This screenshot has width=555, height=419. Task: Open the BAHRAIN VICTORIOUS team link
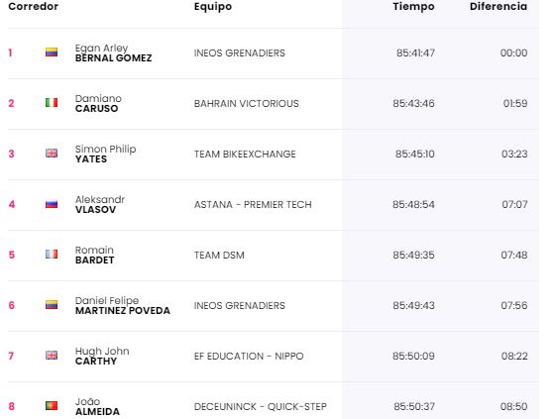247,104
